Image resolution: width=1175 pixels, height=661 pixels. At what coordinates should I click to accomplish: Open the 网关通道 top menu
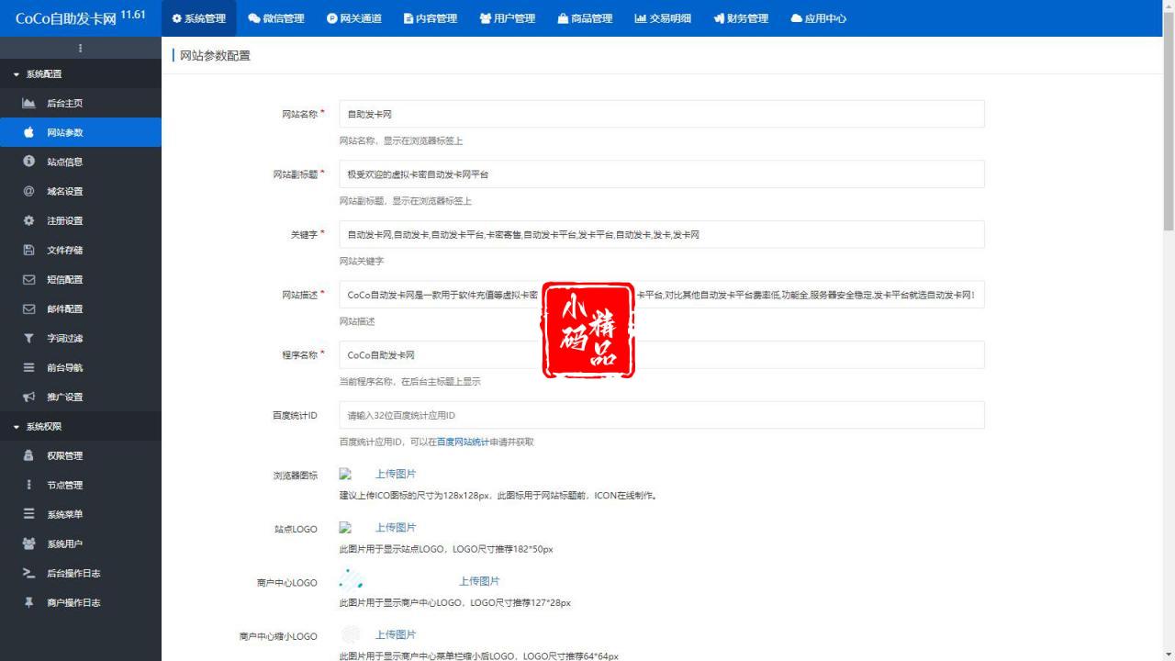tap(354, 18)
